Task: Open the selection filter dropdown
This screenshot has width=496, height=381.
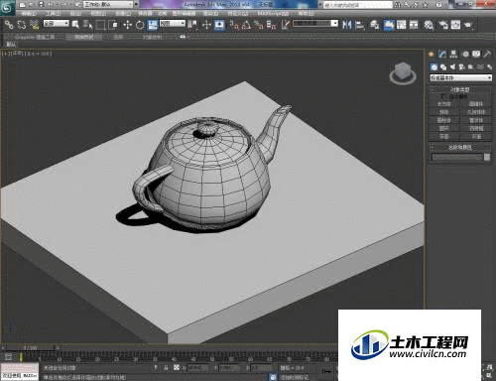Action: tap(56, 23)
